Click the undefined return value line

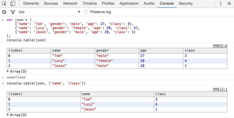[x=16, y=78]
